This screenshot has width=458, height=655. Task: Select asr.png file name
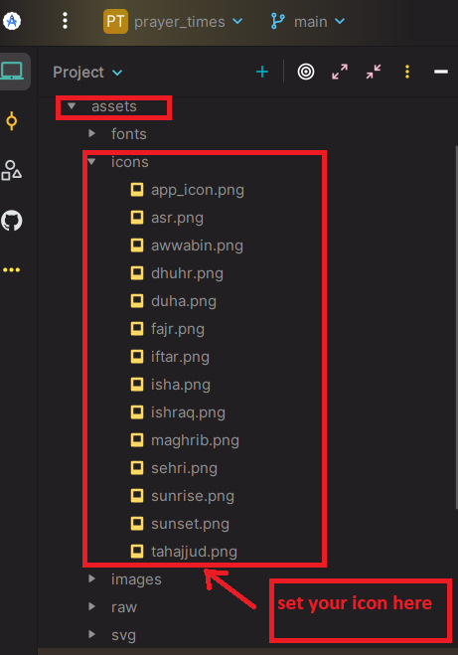177,218
